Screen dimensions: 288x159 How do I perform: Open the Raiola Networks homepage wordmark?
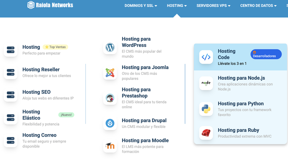pyautogui.click(x=54, y=5)
